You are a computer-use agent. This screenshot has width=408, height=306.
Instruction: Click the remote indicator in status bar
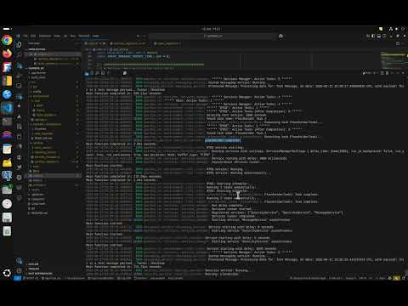click(x=18, y=278)
